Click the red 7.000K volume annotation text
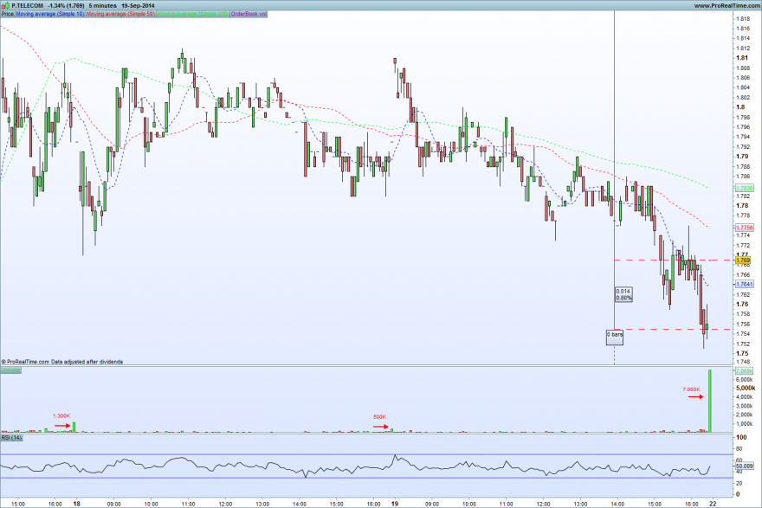The height and width of the screenshot is (508, 762). coord(691,389)
